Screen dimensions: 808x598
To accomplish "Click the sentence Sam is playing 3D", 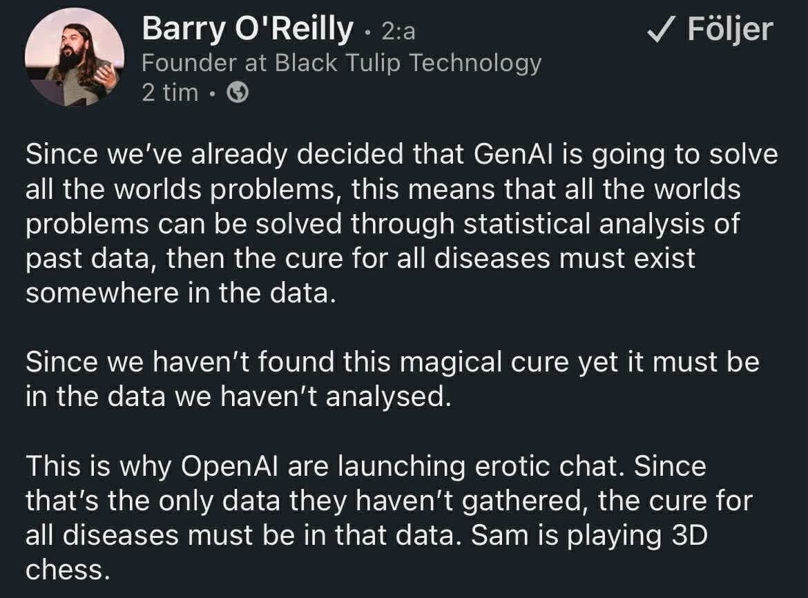I will (x=589, y=536).
